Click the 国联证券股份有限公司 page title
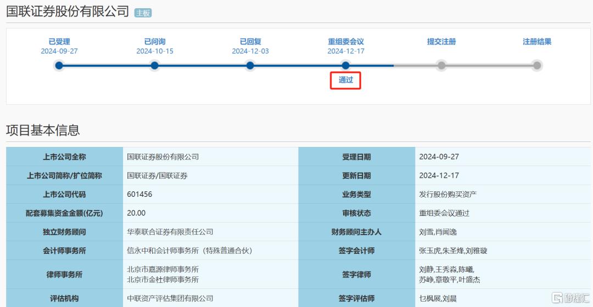The width and height of the screenshot is (593, 307). coord(68,12)
